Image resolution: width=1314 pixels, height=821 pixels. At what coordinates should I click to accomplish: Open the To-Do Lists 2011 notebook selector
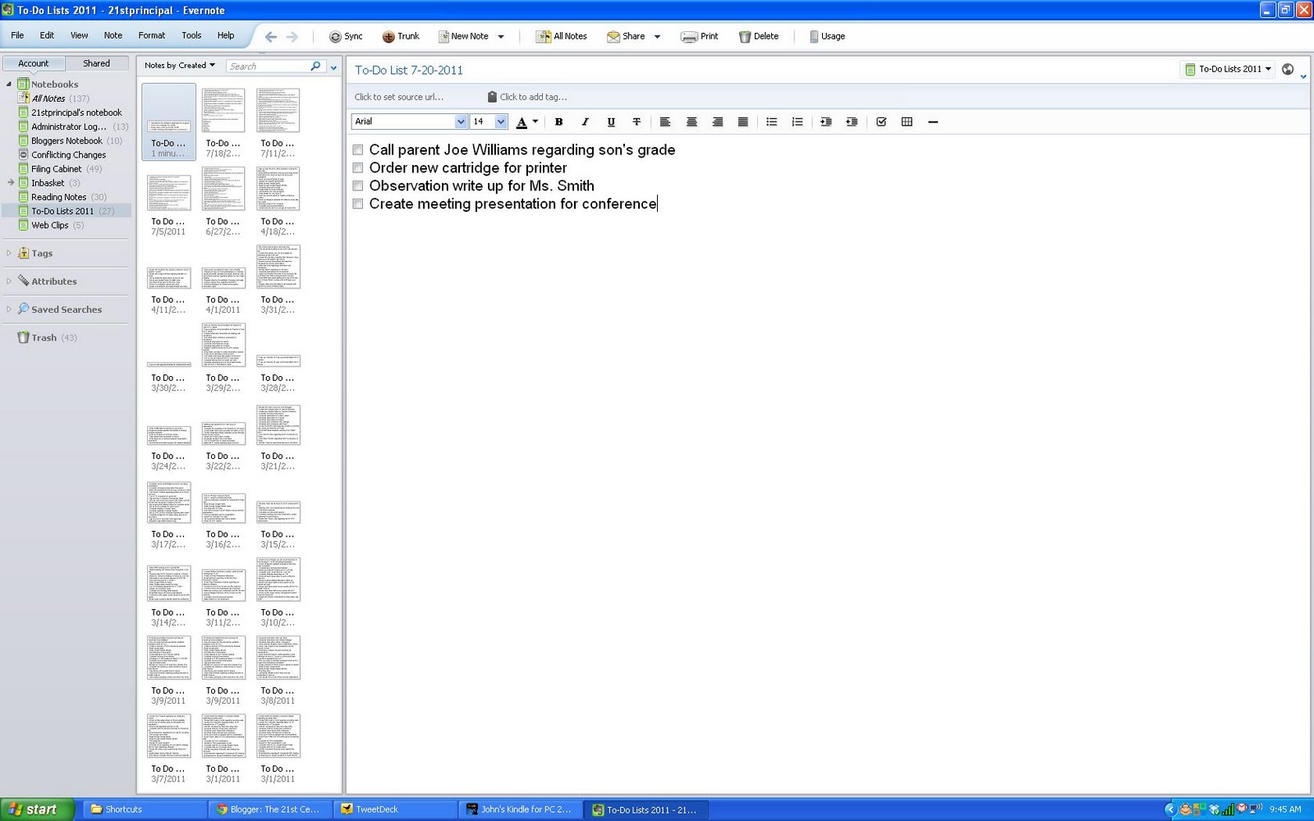(x=1229, y=70)
